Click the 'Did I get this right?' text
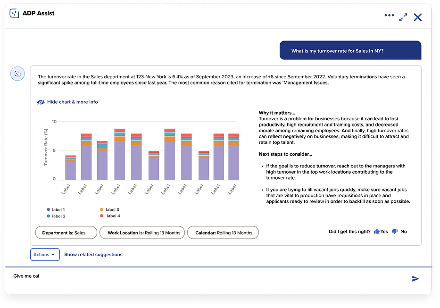The width and height of the screenshot is (440, 308). click(349, 232)
